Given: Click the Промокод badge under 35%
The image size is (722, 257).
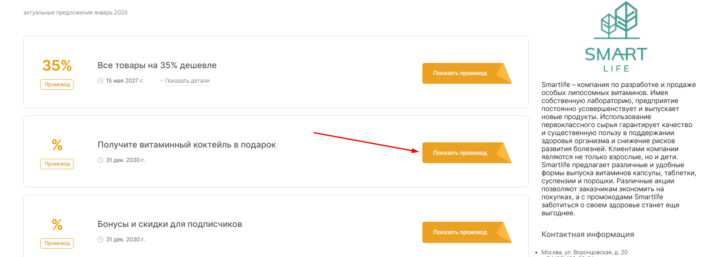Looking at the screenshot, I should [57, 85].
